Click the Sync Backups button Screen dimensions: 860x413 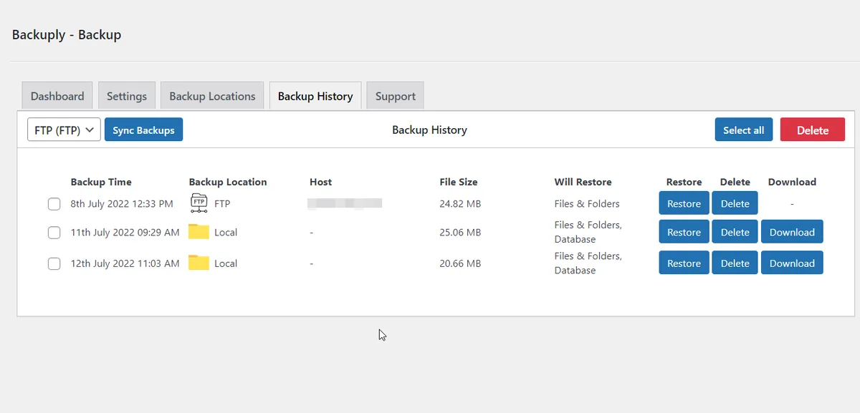click(143, 130)
